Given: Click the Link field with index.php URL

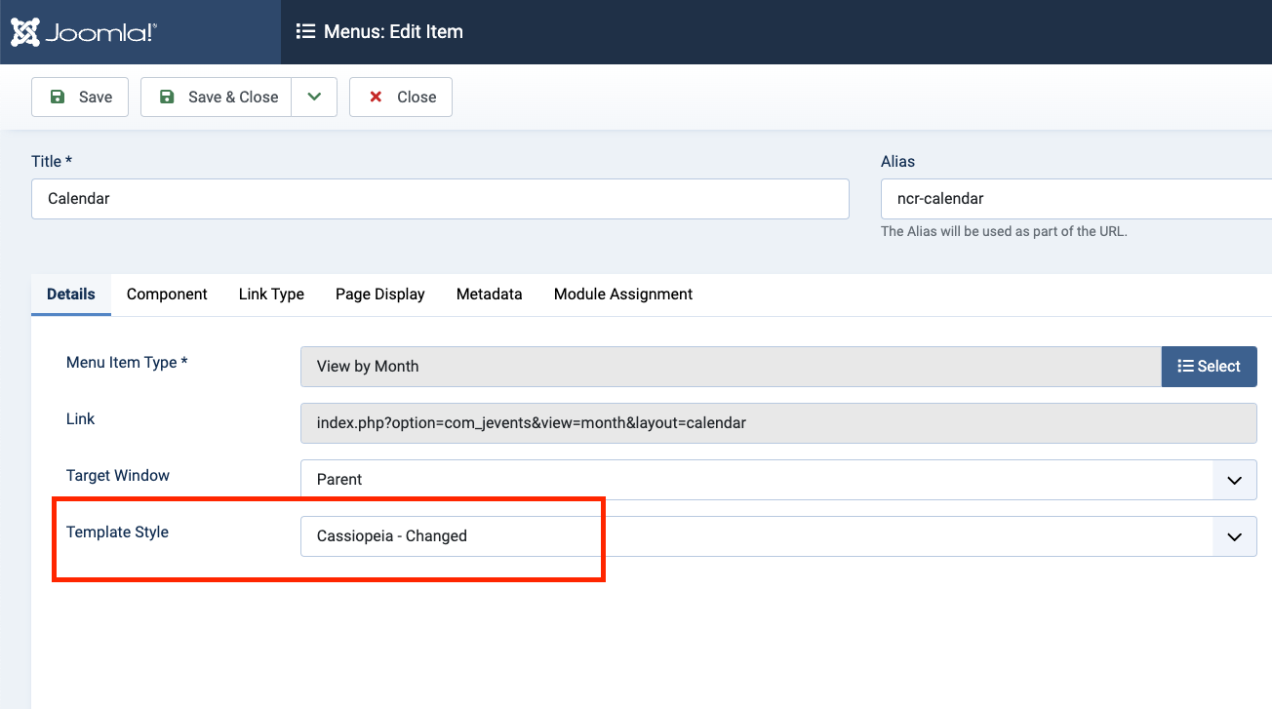Looking at the screenshot, I should click(x=777, y=423).
